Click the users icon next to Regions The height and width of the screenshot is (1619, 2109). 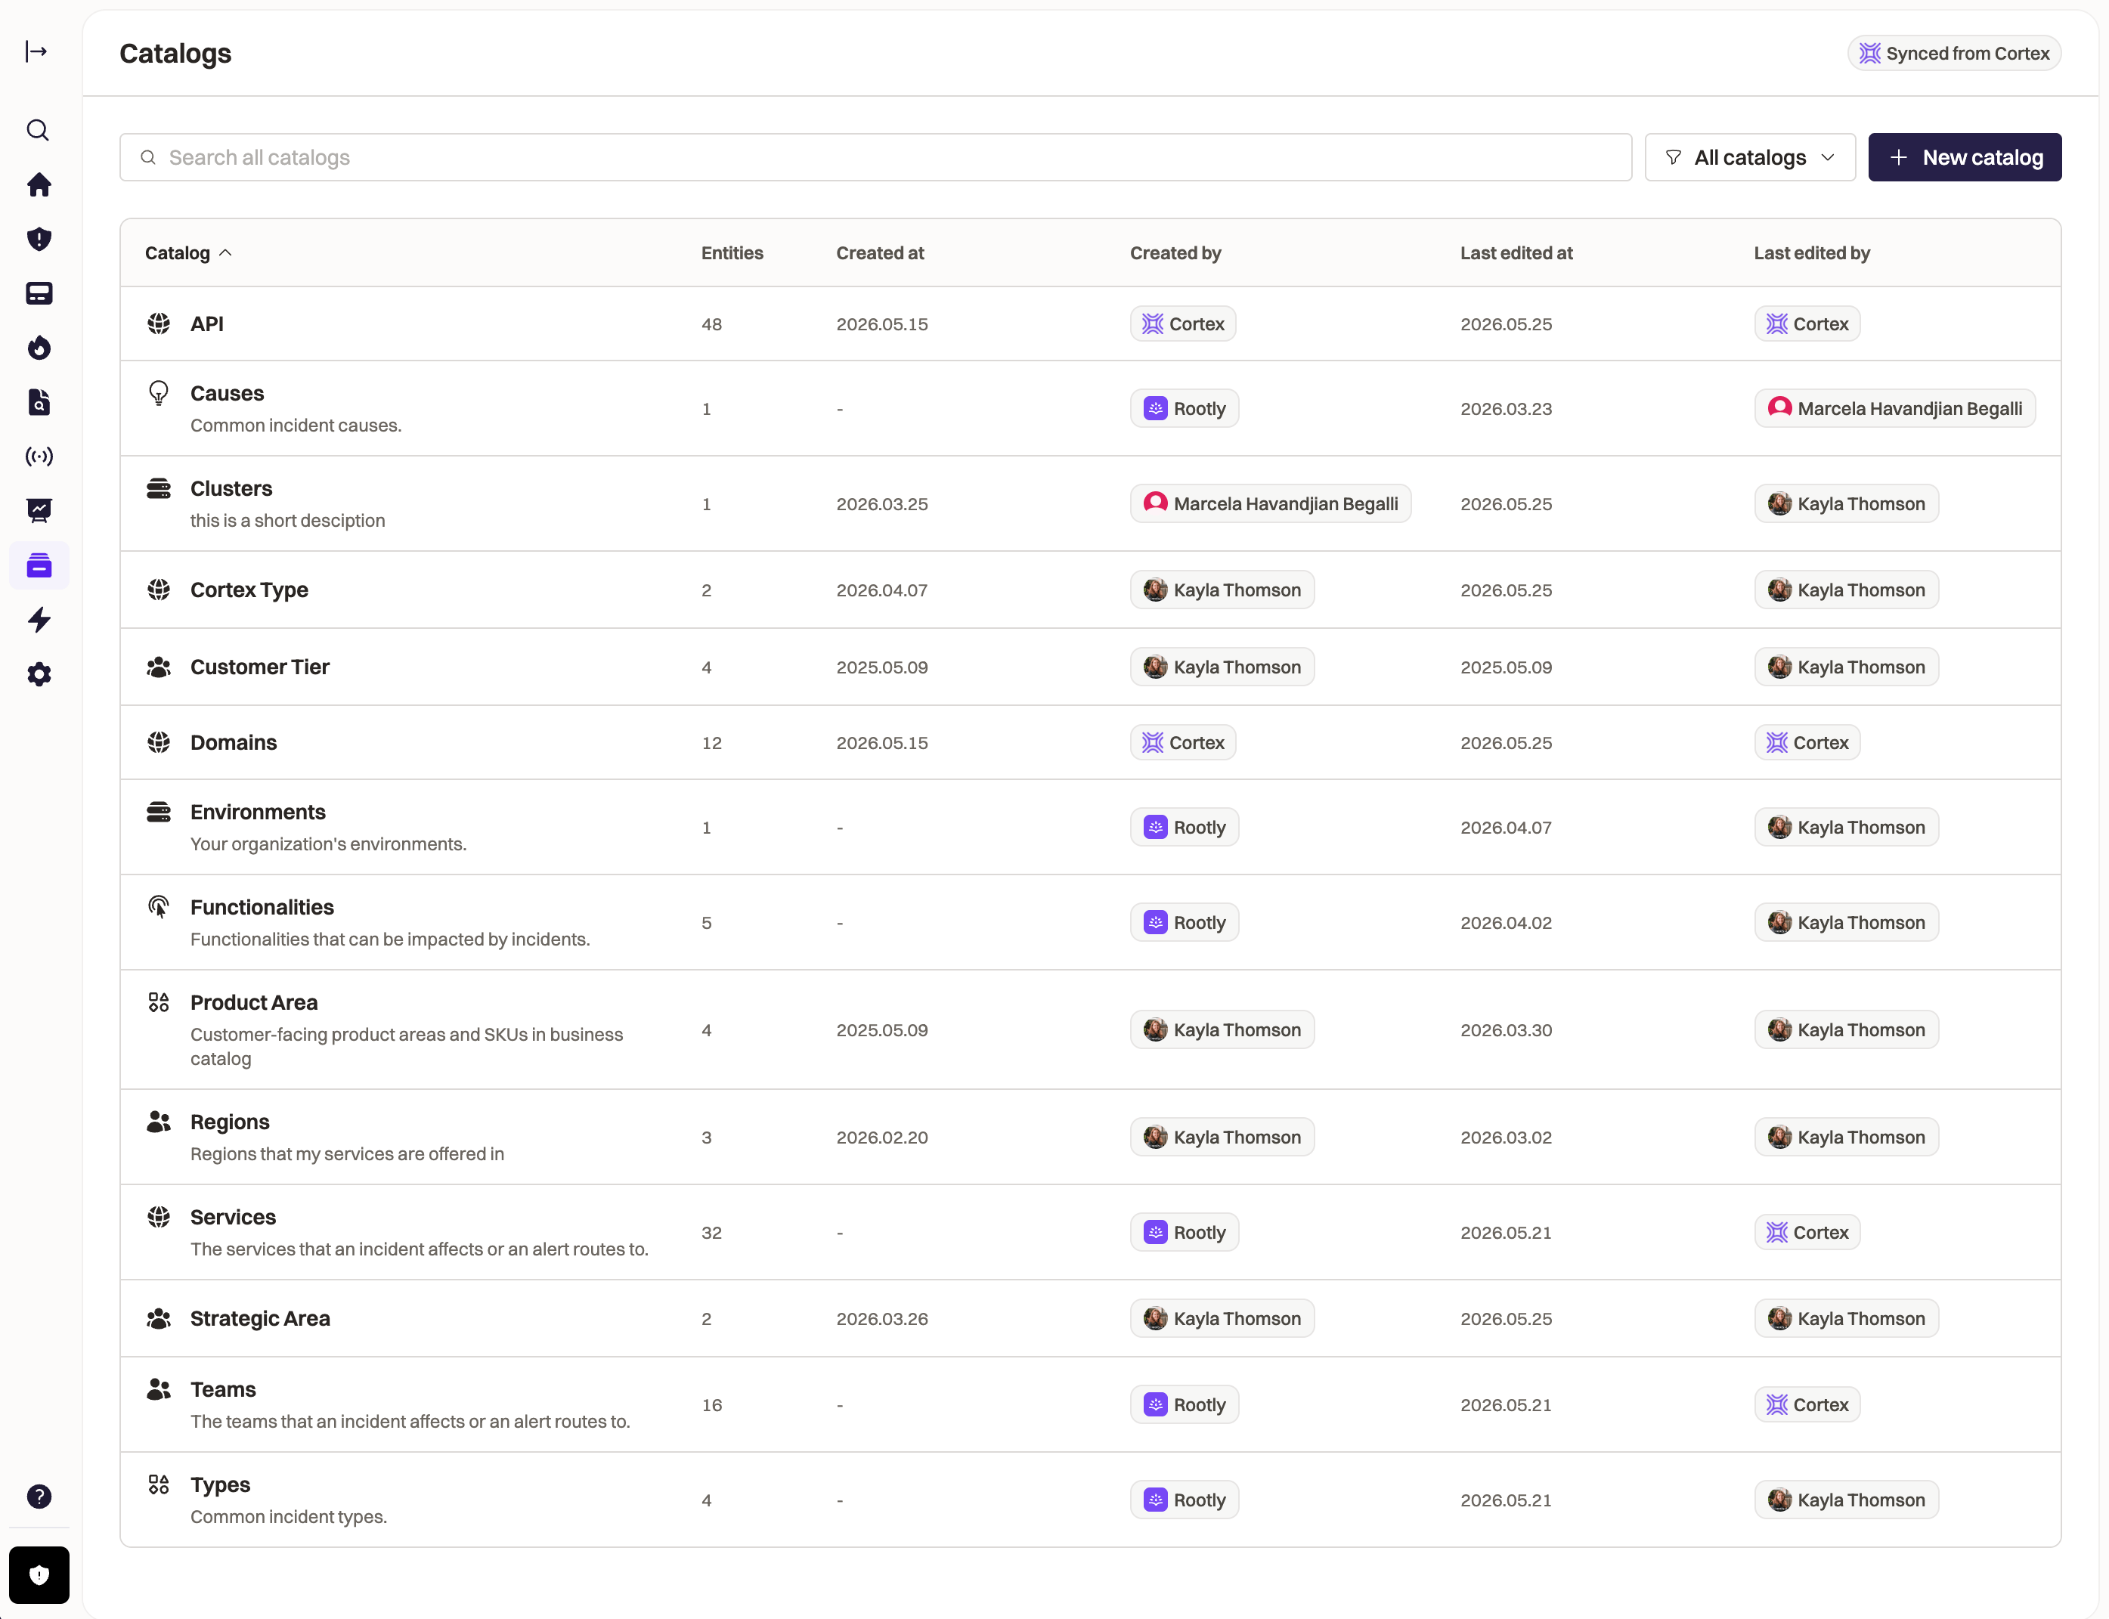click(x=159, y=1122)
